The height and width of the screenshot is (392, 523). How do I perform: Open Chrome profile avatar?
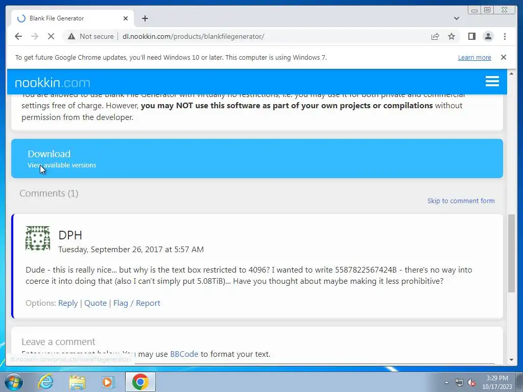tap(488, 36)
